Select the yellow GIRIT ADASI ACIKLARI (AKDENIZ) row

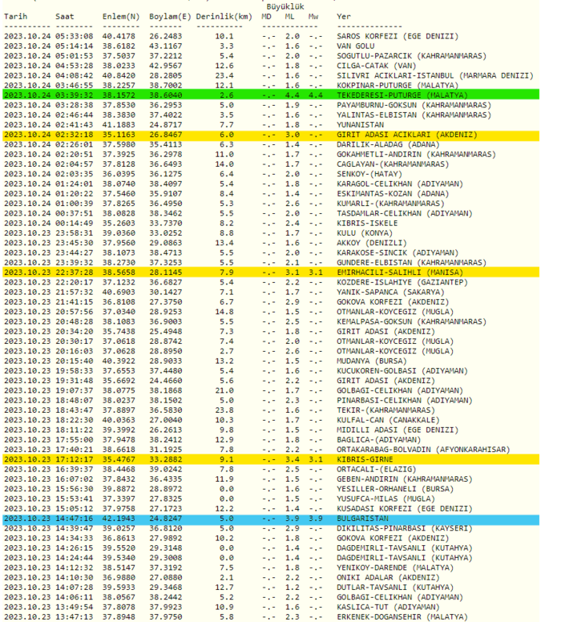click(280, 135)
